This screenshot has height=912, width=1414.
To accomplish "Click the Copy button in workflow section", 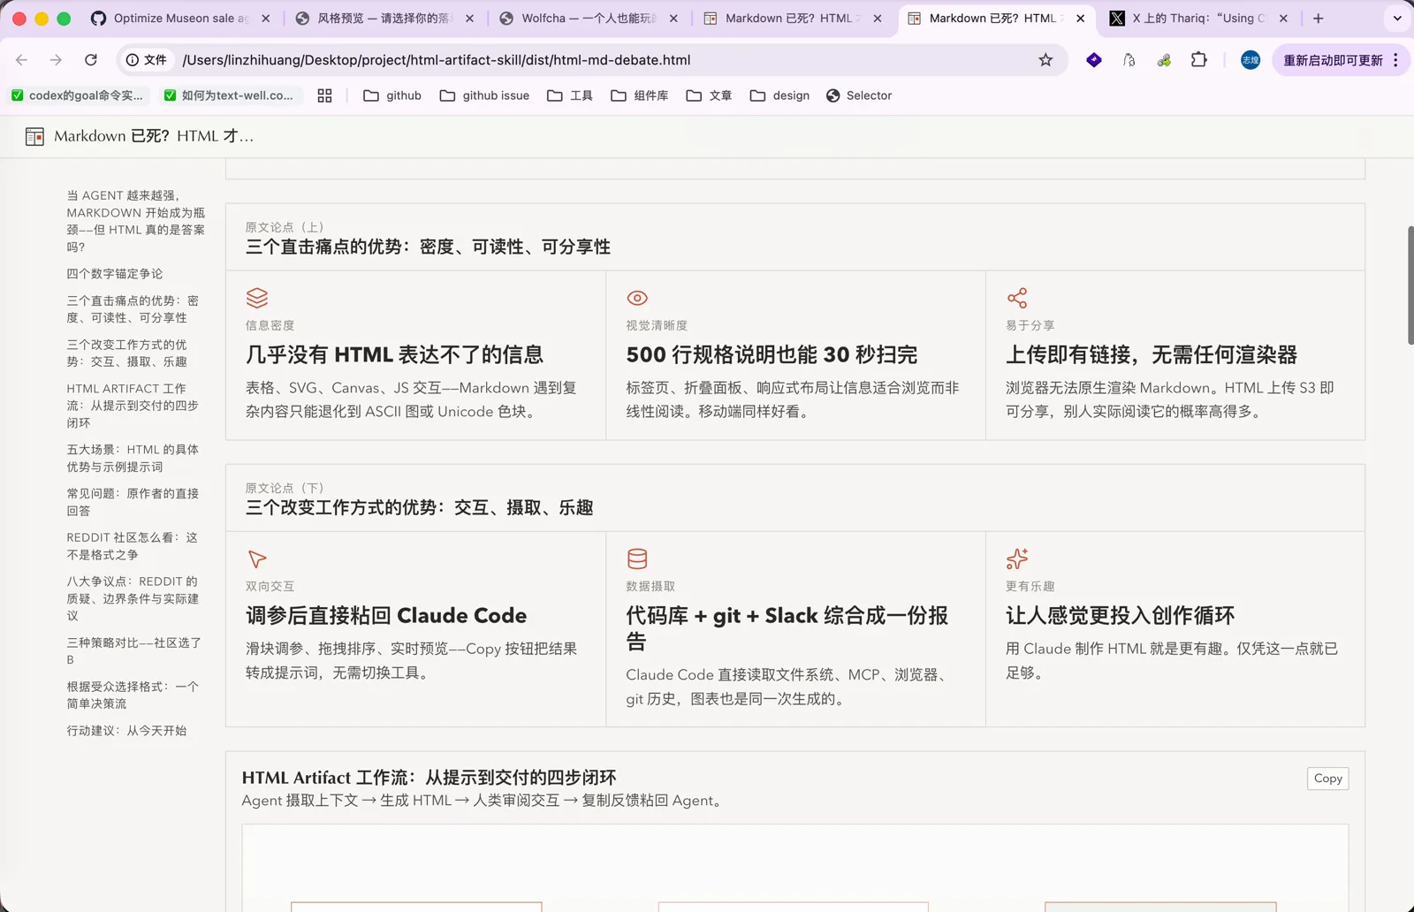I will click(x=1327, y=779).
